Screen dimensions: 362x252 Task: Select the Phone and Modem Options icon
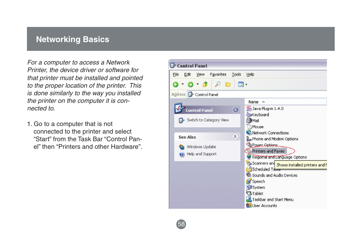(x=249, y=139)
